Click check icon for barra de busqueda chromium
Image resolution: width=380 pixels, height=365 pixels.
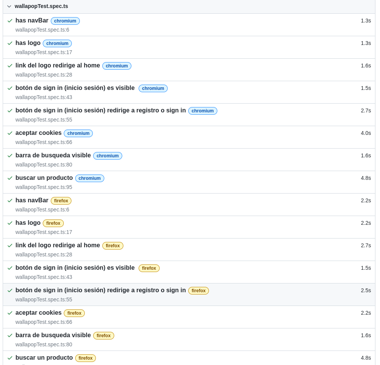coord(10,156)
